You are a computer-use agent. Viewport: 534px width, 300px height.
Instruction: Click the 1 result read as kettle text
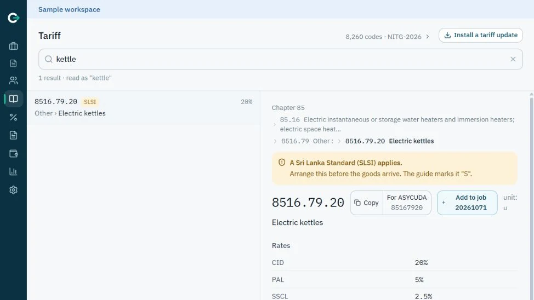[x=75, y=78]
